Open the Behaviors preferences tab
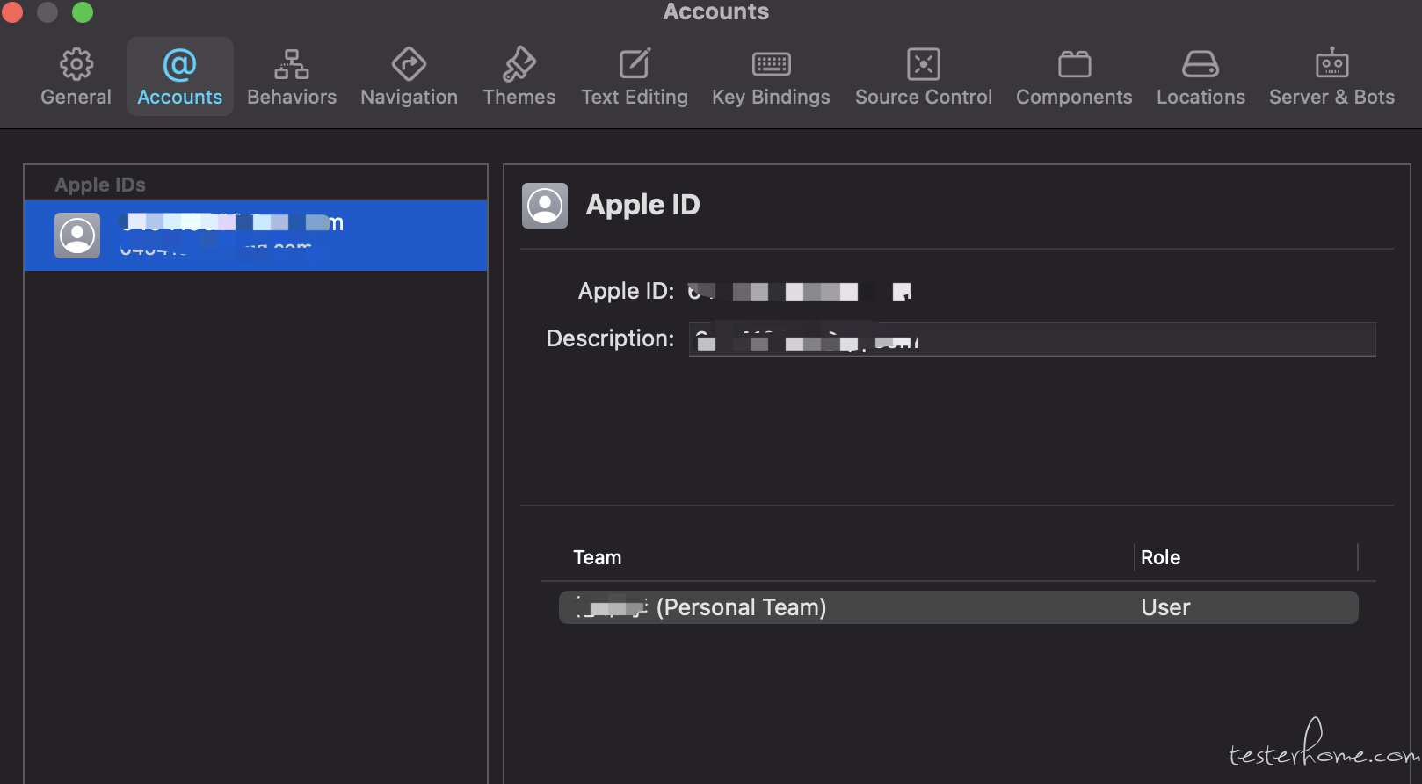1422x784 pixels. tap(292, 77)
